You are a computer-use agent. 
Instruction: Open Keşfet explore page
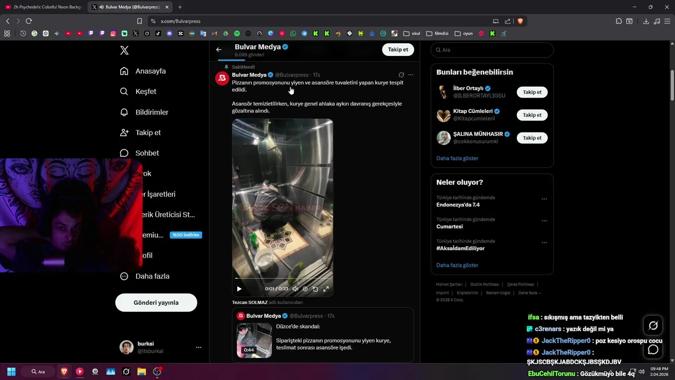coord(138,91)
